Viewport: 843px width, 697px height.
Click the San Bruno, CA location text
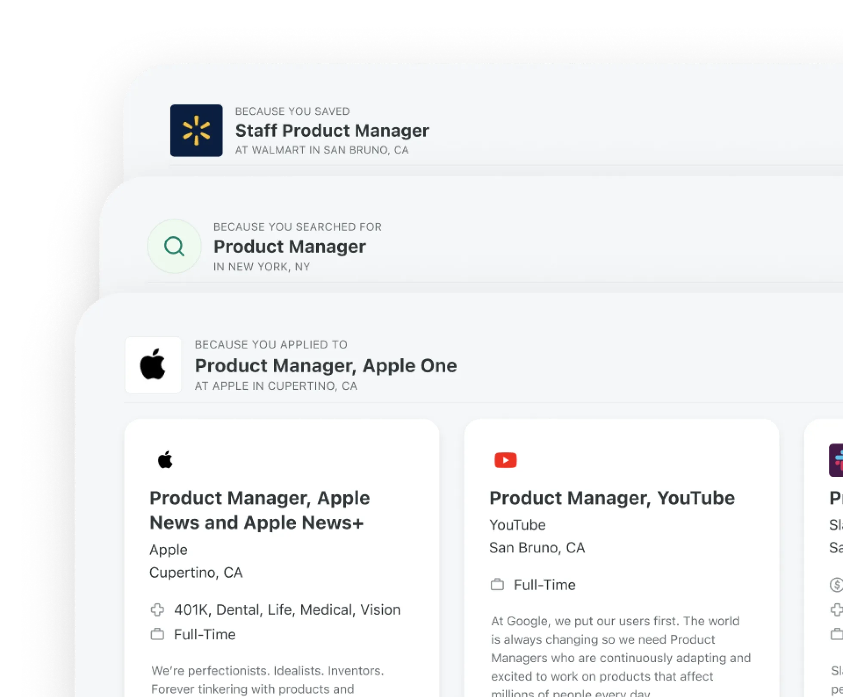(x=537, y=548)
